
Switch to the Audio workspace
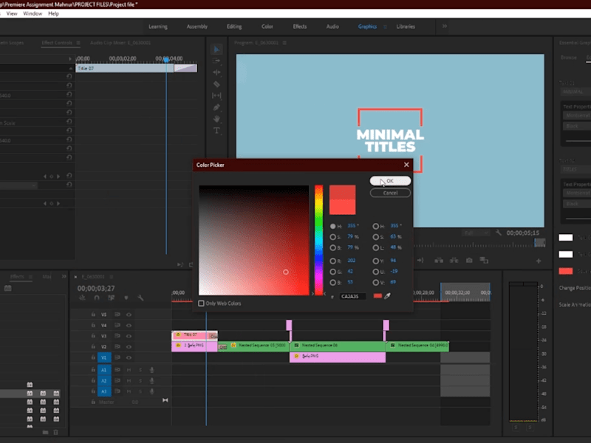[x=332, y=27]
